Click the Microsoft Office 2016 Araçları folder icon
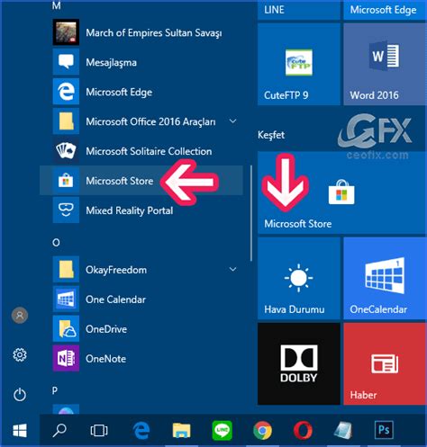This screenshot has width=427, height=447. pyautogui.click(x=66, y=121)
